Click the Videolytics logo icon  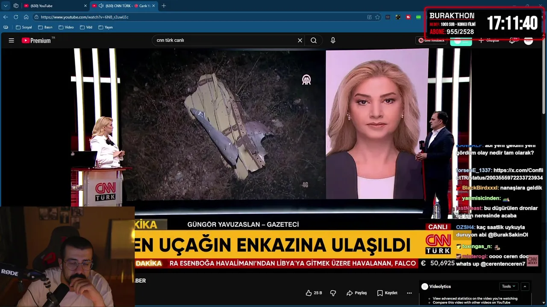click(x=424, y=287)
